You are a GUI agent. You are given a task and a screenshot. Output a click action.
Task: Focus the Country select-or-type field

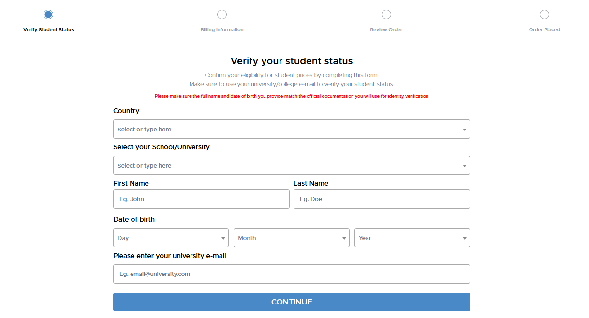pos(285,130)
